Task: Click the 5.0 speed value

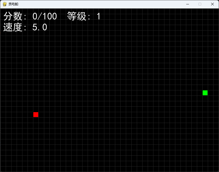Action: [40, 27]
